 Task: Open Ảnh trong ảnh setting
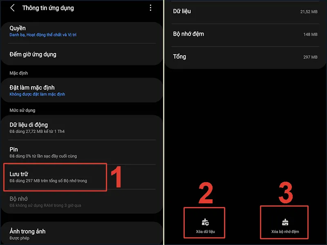pos(82,234)
